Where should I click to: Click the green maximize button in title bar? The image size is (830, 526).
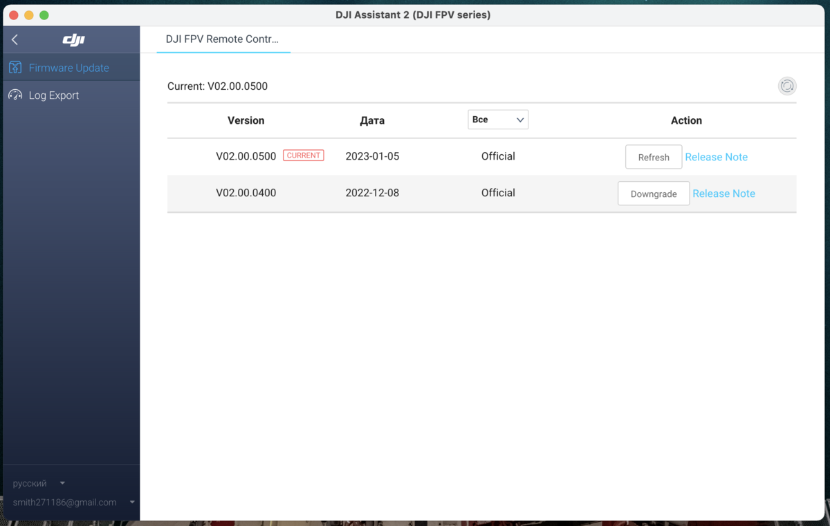pos(44,14)
